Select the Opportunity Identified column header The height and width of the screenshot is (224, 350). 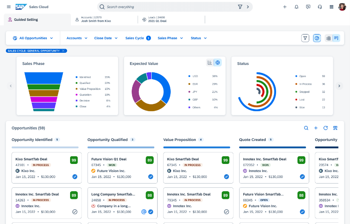point(32,140)
